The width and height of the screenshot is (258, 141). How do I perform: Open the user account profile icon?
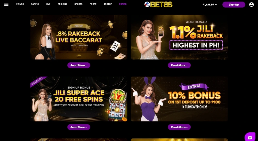[251, 5]
